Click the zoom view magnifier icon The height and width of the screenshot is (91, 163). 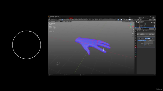coord(133,30)
